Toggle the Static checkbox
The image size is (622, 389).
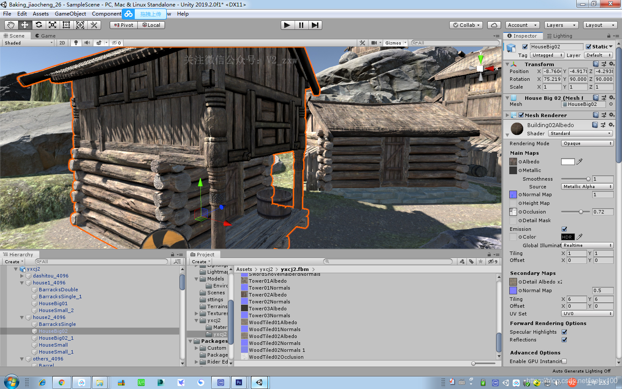pyautogui.click(x=588, y=47)
